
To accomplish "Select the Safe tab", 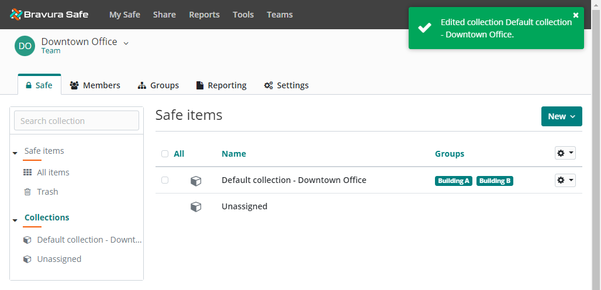I will pyautogui.click(x=39, y=85).
